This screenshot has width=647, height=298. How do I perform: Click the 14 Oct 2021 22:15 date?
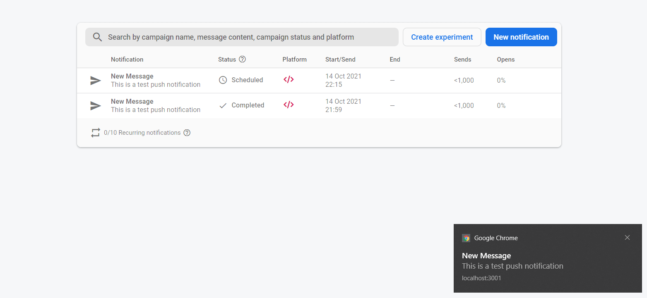[343, 81]
